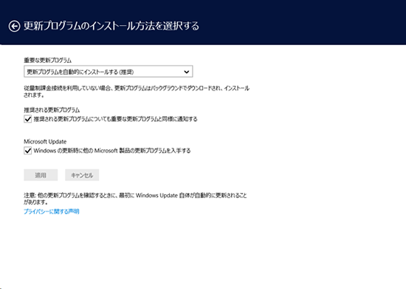406x289 pixels.
Task: Click the 注意 note about Windows Update
Action: click(135, 199)
